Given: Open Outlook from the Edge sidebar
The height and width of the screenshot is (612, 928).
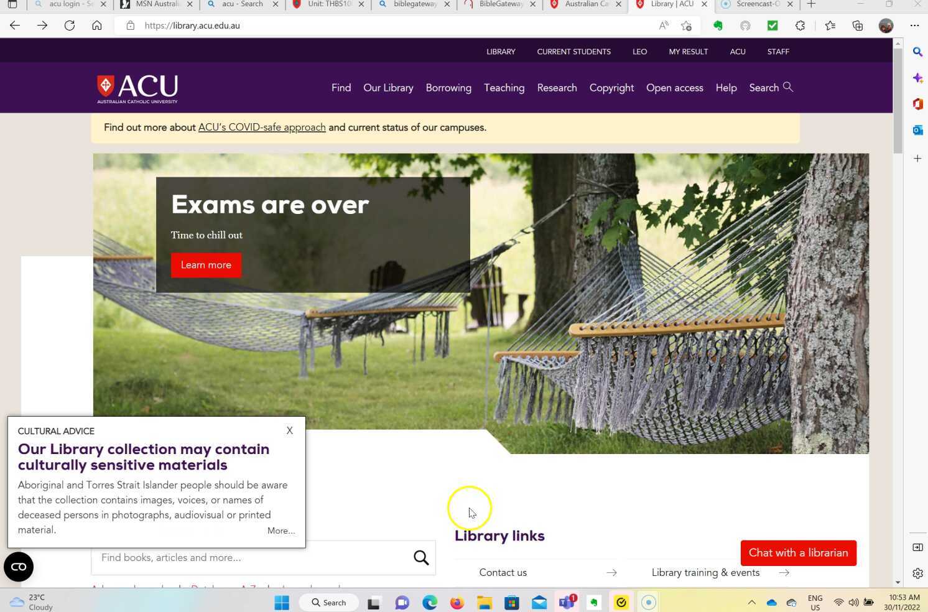Looking at the screenshot, I should [917, 130].
